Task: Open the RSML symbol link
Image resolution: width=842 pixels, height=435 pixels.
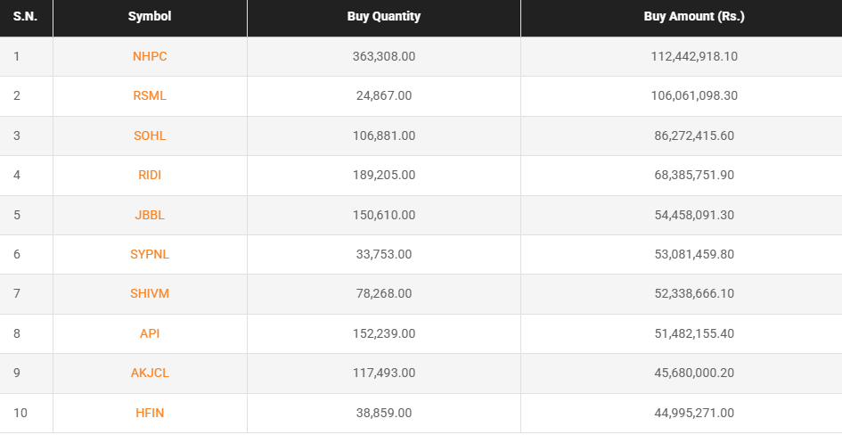Action: tap(150, 96)
